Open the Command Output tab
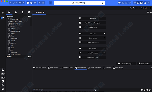 click(66, 68)
